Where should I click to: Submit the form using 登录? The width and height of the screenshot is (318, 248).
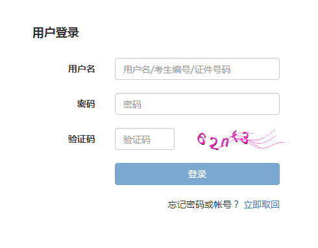click(197, 174)
